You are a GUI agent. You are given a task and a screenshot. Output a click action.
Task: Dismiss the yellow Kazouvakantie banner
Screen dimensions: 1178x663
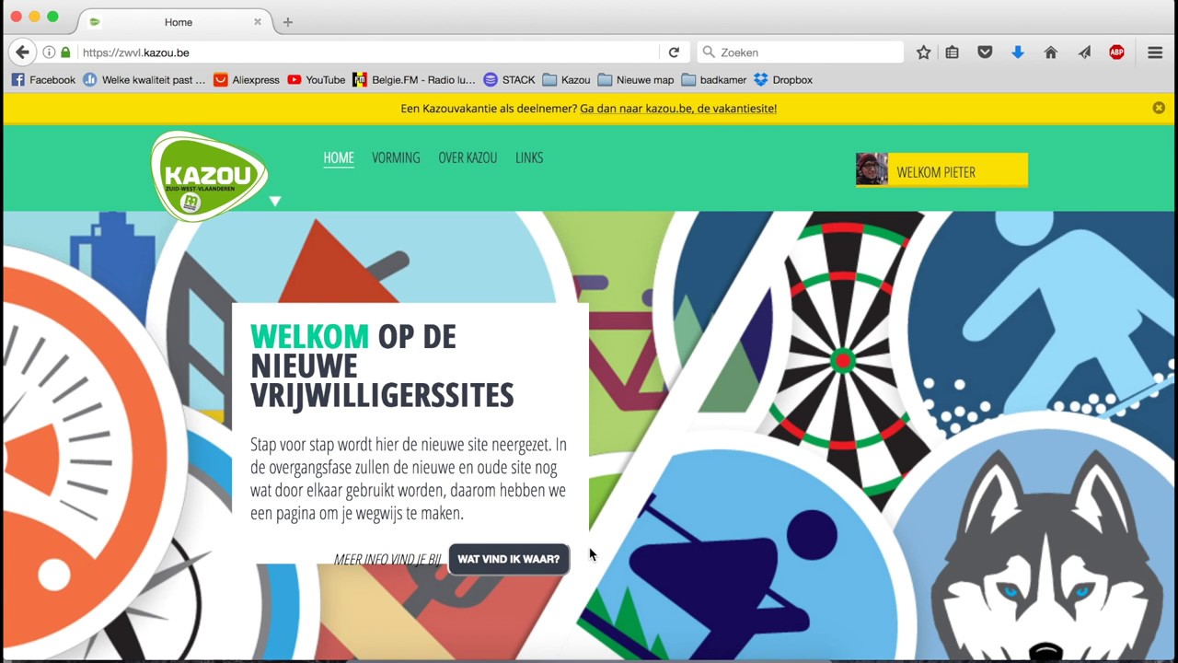click(1159, 108)
